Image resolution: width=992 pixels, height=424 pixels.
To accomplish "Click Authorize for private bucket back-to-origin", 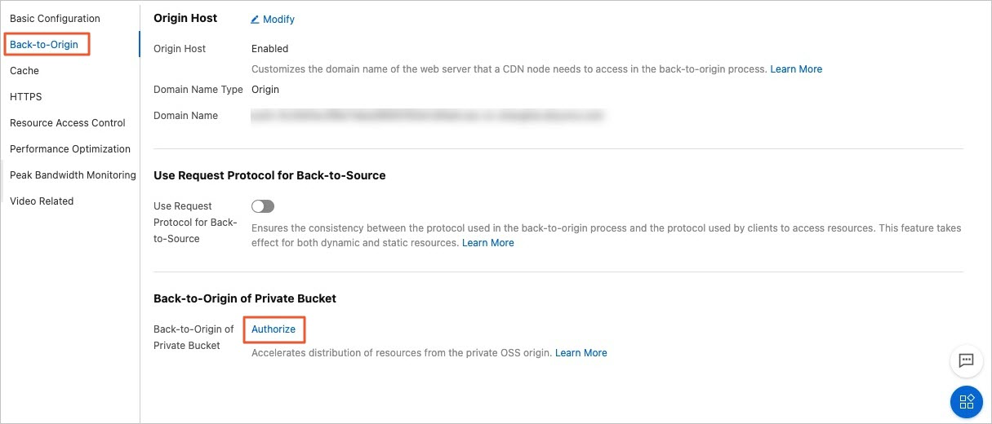I will (274, 329).
